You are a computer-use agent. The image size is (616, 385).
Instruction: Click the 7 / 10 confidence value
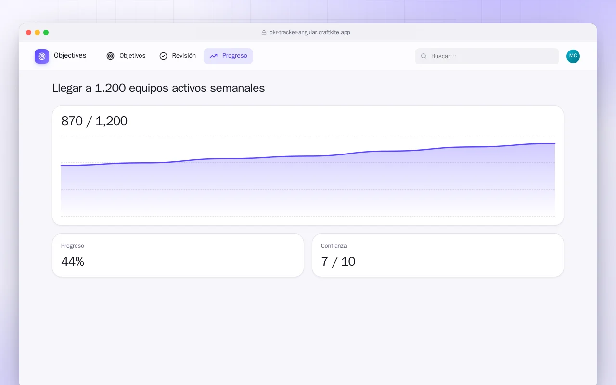click(338, 261)
